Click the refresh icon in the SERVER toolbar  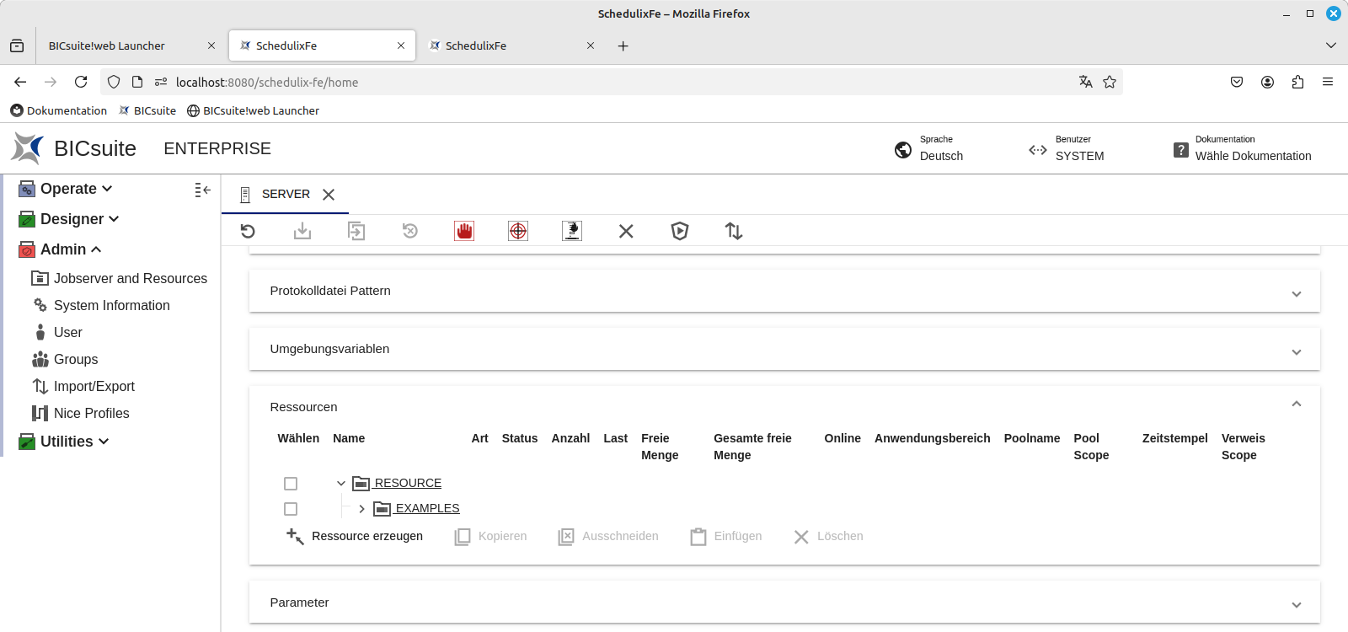pyautogui.click(x=248, y=231)
